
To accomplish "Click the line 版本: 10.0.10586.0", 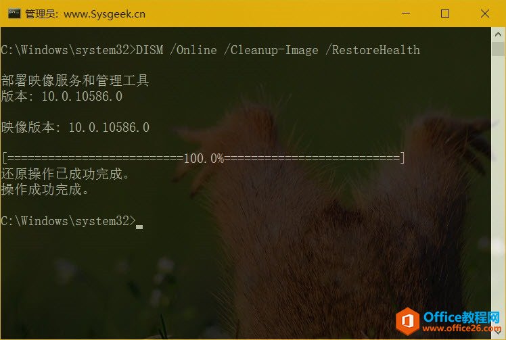I will 62,96.
